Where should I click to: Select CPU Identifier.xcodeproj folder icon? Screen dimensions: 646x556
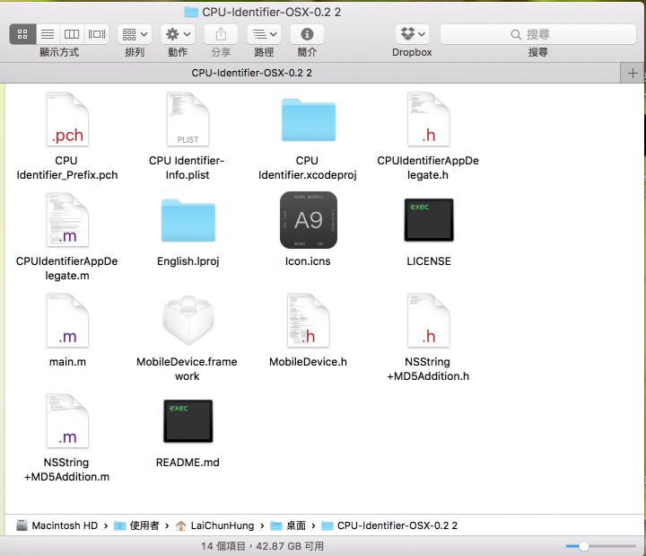point(309,120)
